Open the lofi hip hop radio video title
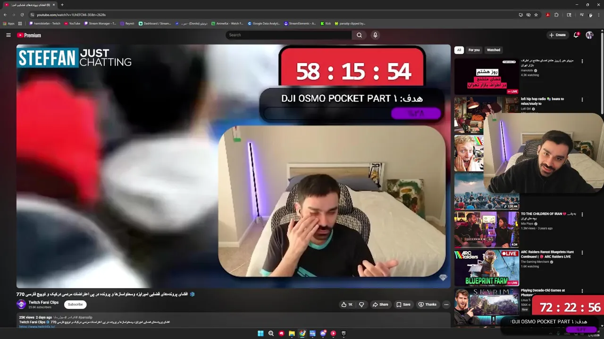 pos(542,101)
